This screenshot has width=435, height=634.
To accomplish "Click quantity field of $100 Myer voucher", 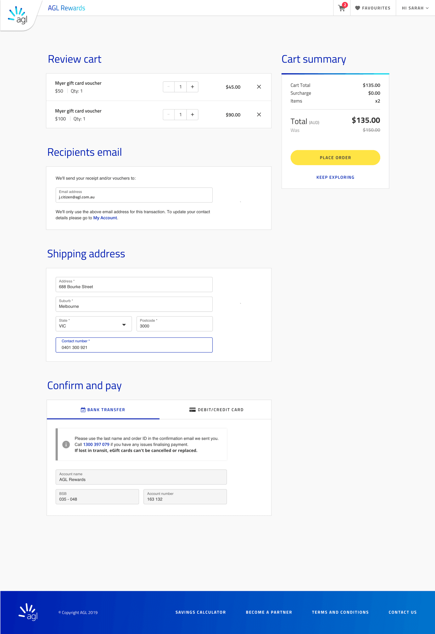I will point(180,115).
